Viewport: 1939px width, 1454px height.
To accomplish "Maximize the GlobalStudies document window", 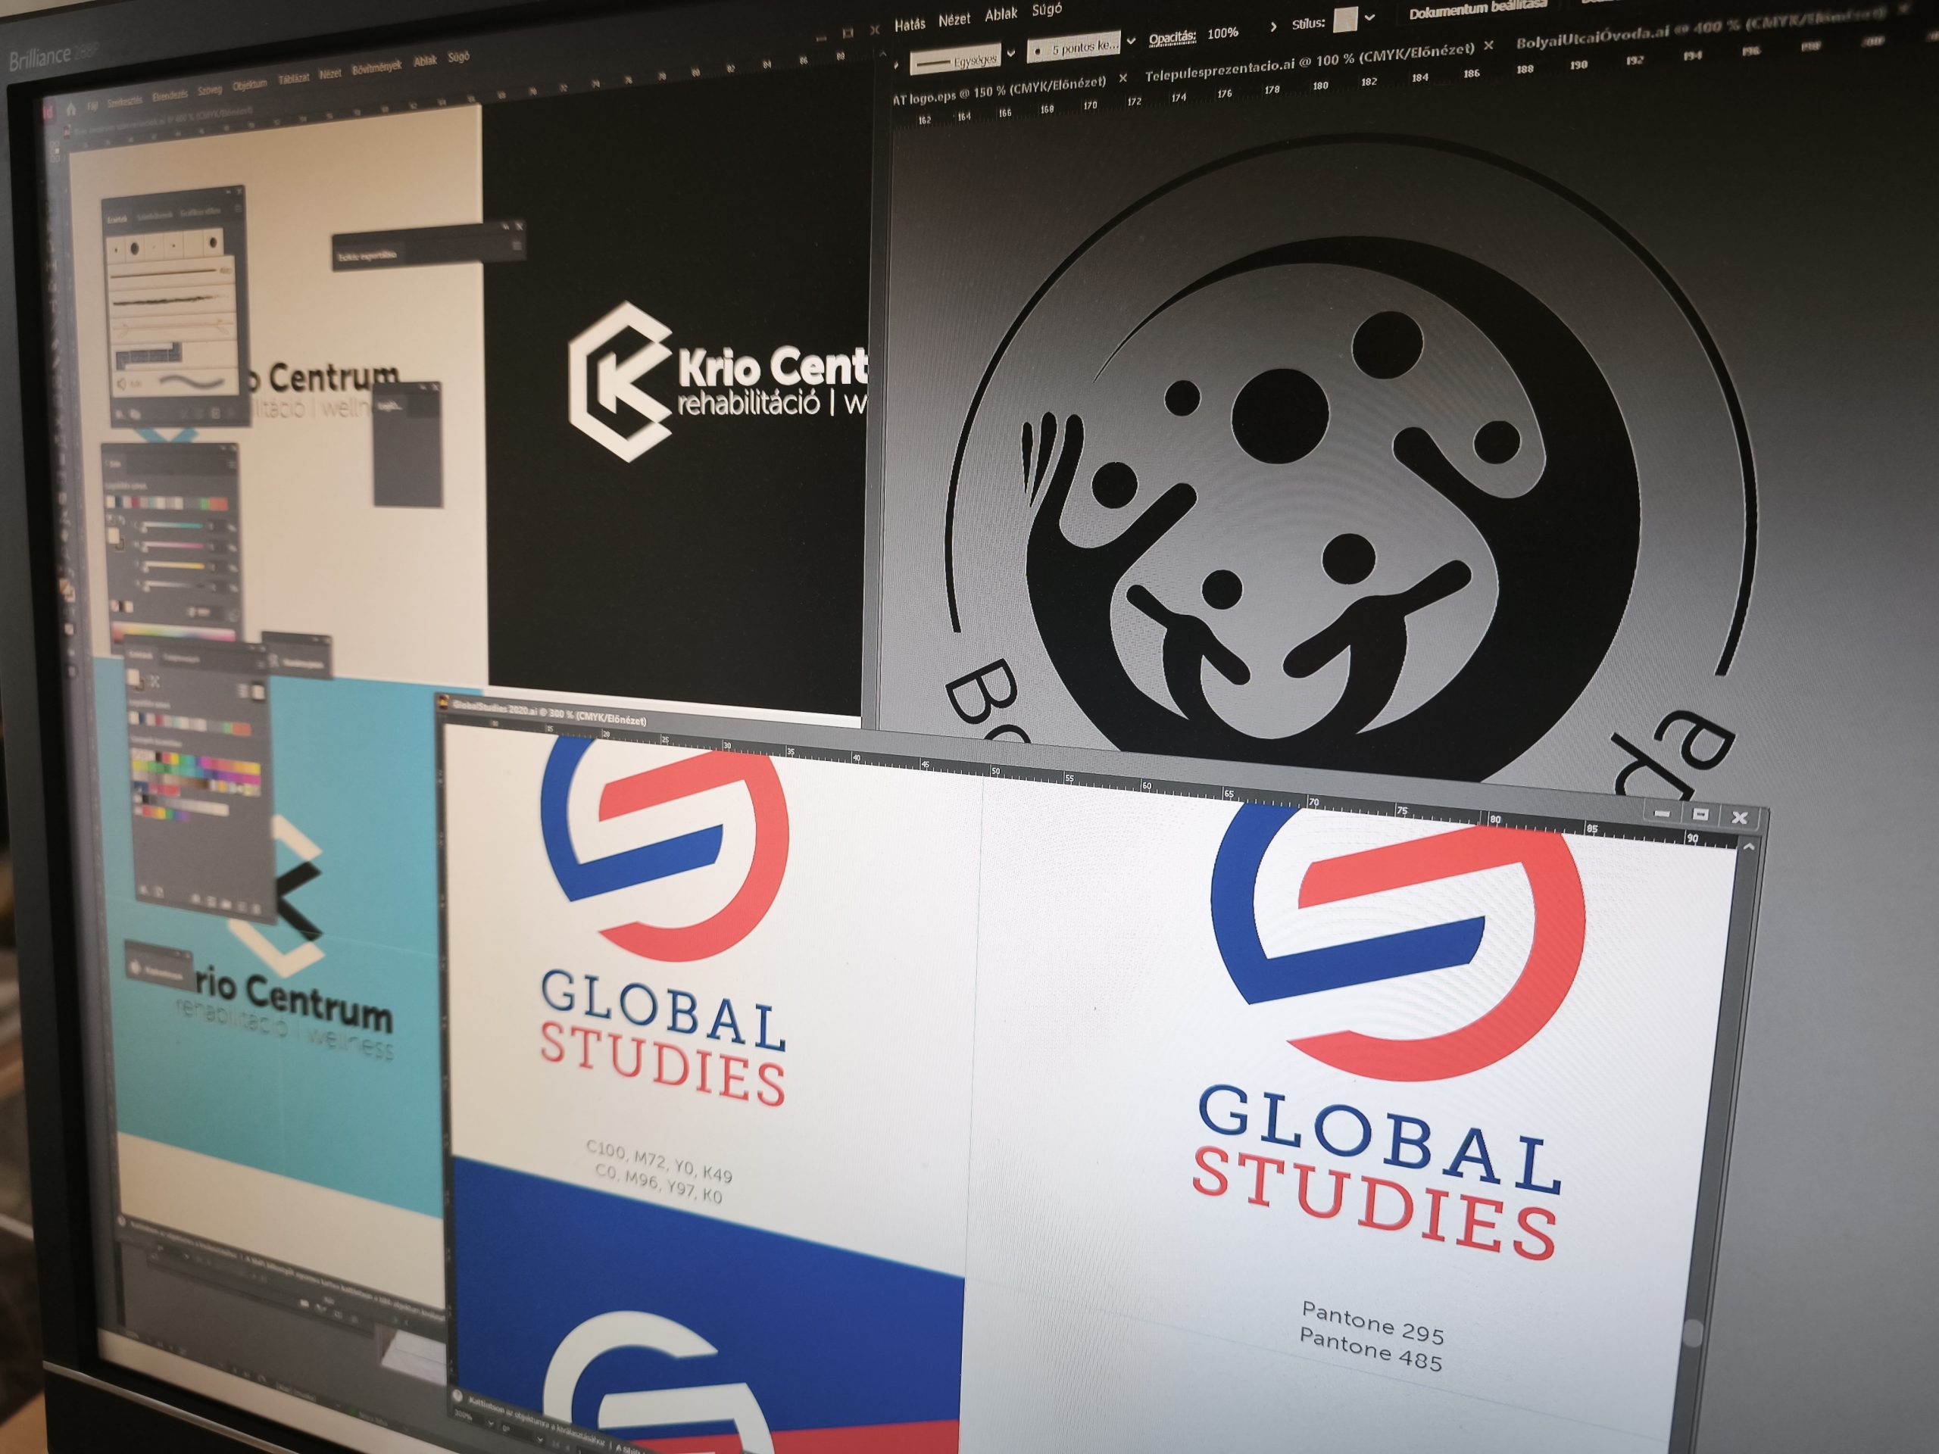I will pyautogui.click(x=1700, y=815).
